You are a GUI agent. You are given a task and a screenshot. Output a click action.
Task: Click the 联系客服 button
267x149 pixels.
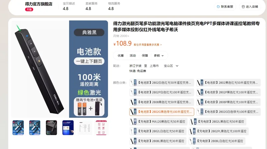coord(225,7)
